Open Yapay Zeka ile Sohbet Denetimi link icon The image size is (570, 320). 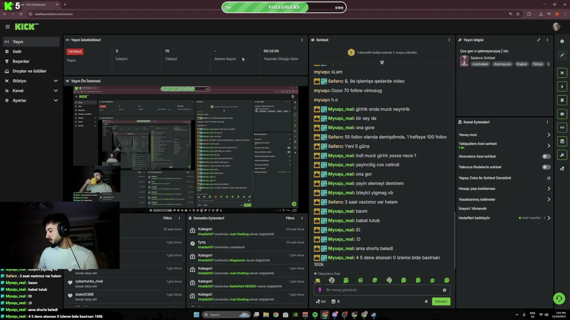549,178
